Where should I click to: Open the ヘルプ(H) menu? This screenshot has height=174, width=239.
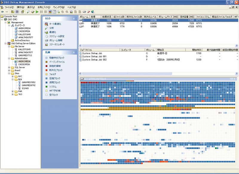point(72,7)
